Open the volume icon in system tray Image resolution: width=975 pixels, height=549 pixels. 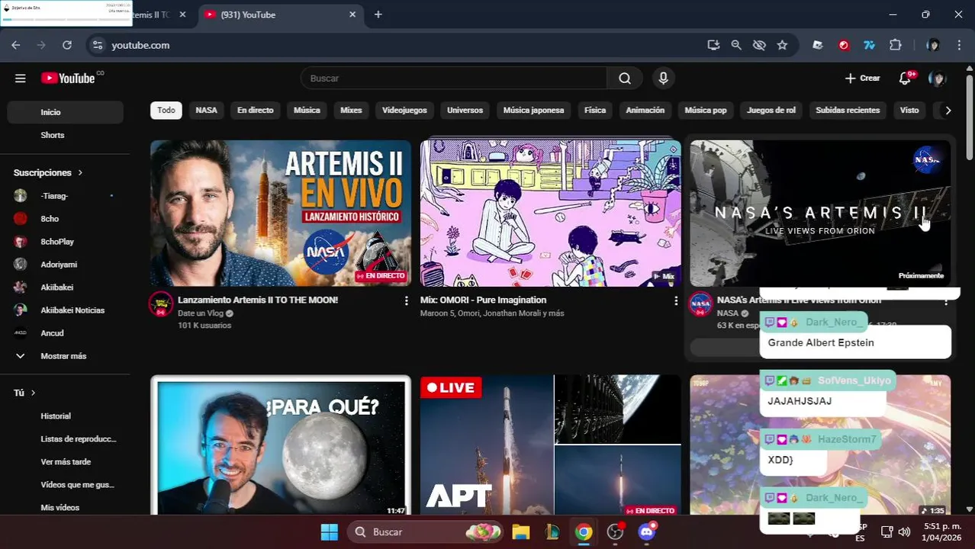pos(904,532)
